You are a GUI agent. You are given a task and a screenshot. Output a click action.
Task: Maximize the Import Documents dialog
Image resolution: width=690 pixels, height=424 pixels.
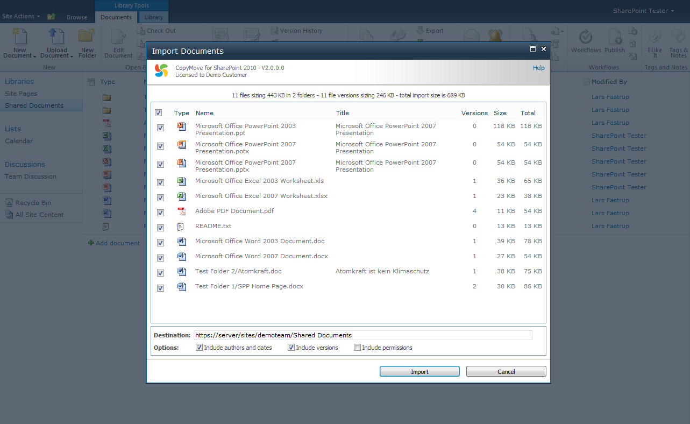pyautogui.click(x=533, y=49)
